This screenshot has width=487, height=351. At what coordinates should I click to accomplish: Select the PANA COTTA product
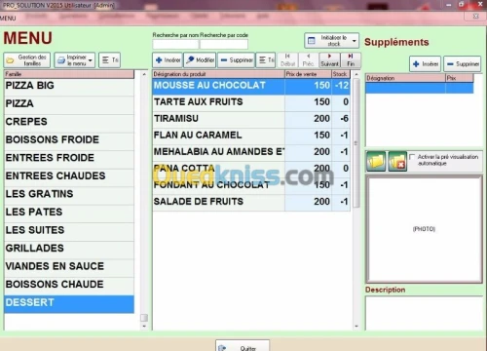(x=251, y=169)
